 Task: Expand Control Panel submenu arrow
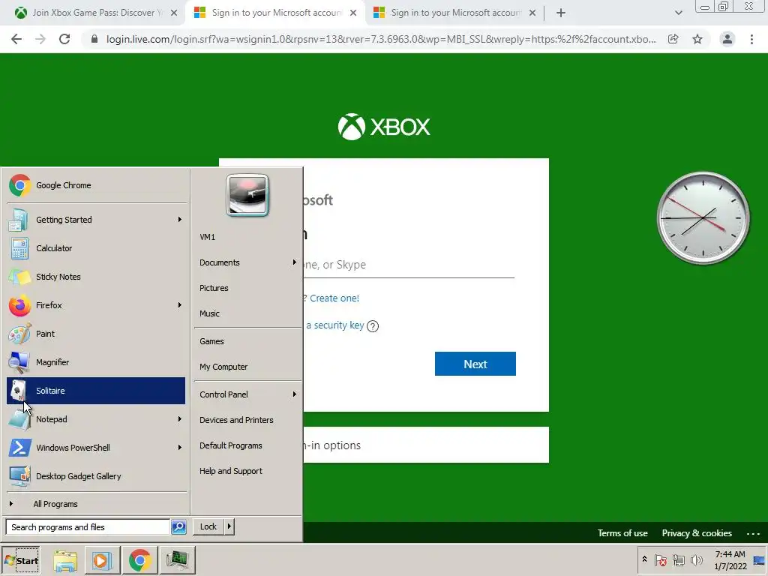[294, 394]
